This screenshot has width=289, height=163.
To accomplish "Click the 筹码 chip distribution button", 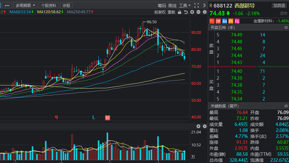I will coord(162,5).
